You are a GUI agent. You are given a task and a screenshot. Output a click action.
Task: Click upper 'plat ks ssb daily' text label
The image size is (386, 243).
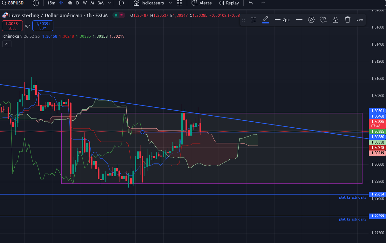point(352,197)
